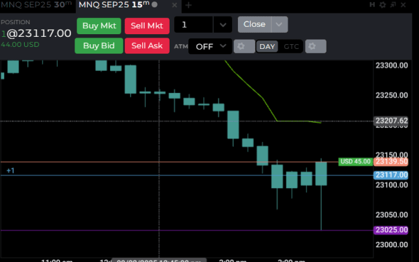Image resolution: width=419 pixels, height=262 pixels.
Task: Click the 1@23117.00 position text
Action: tap(36, 34)
